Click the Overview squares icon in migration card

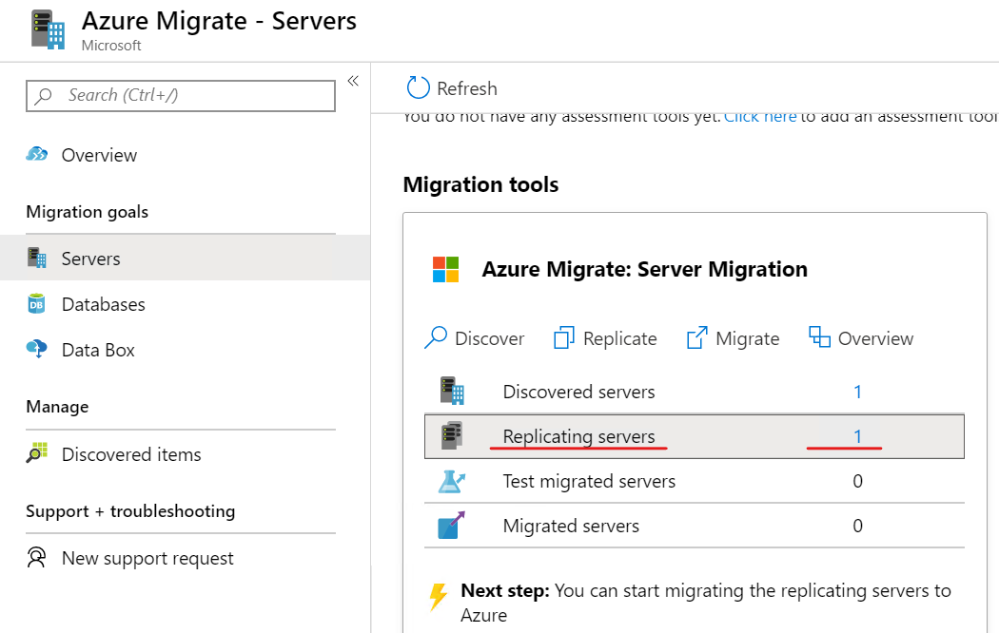tap(819, 336)
